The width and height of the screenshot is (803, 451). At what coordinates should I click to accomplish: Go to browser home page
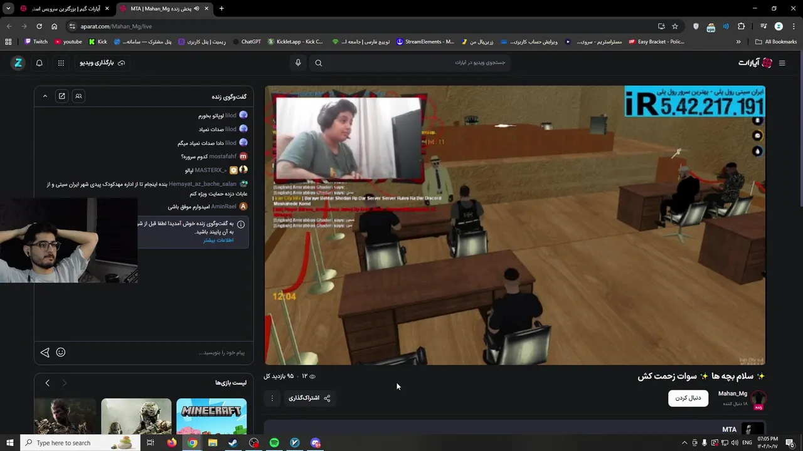[55, 26]
